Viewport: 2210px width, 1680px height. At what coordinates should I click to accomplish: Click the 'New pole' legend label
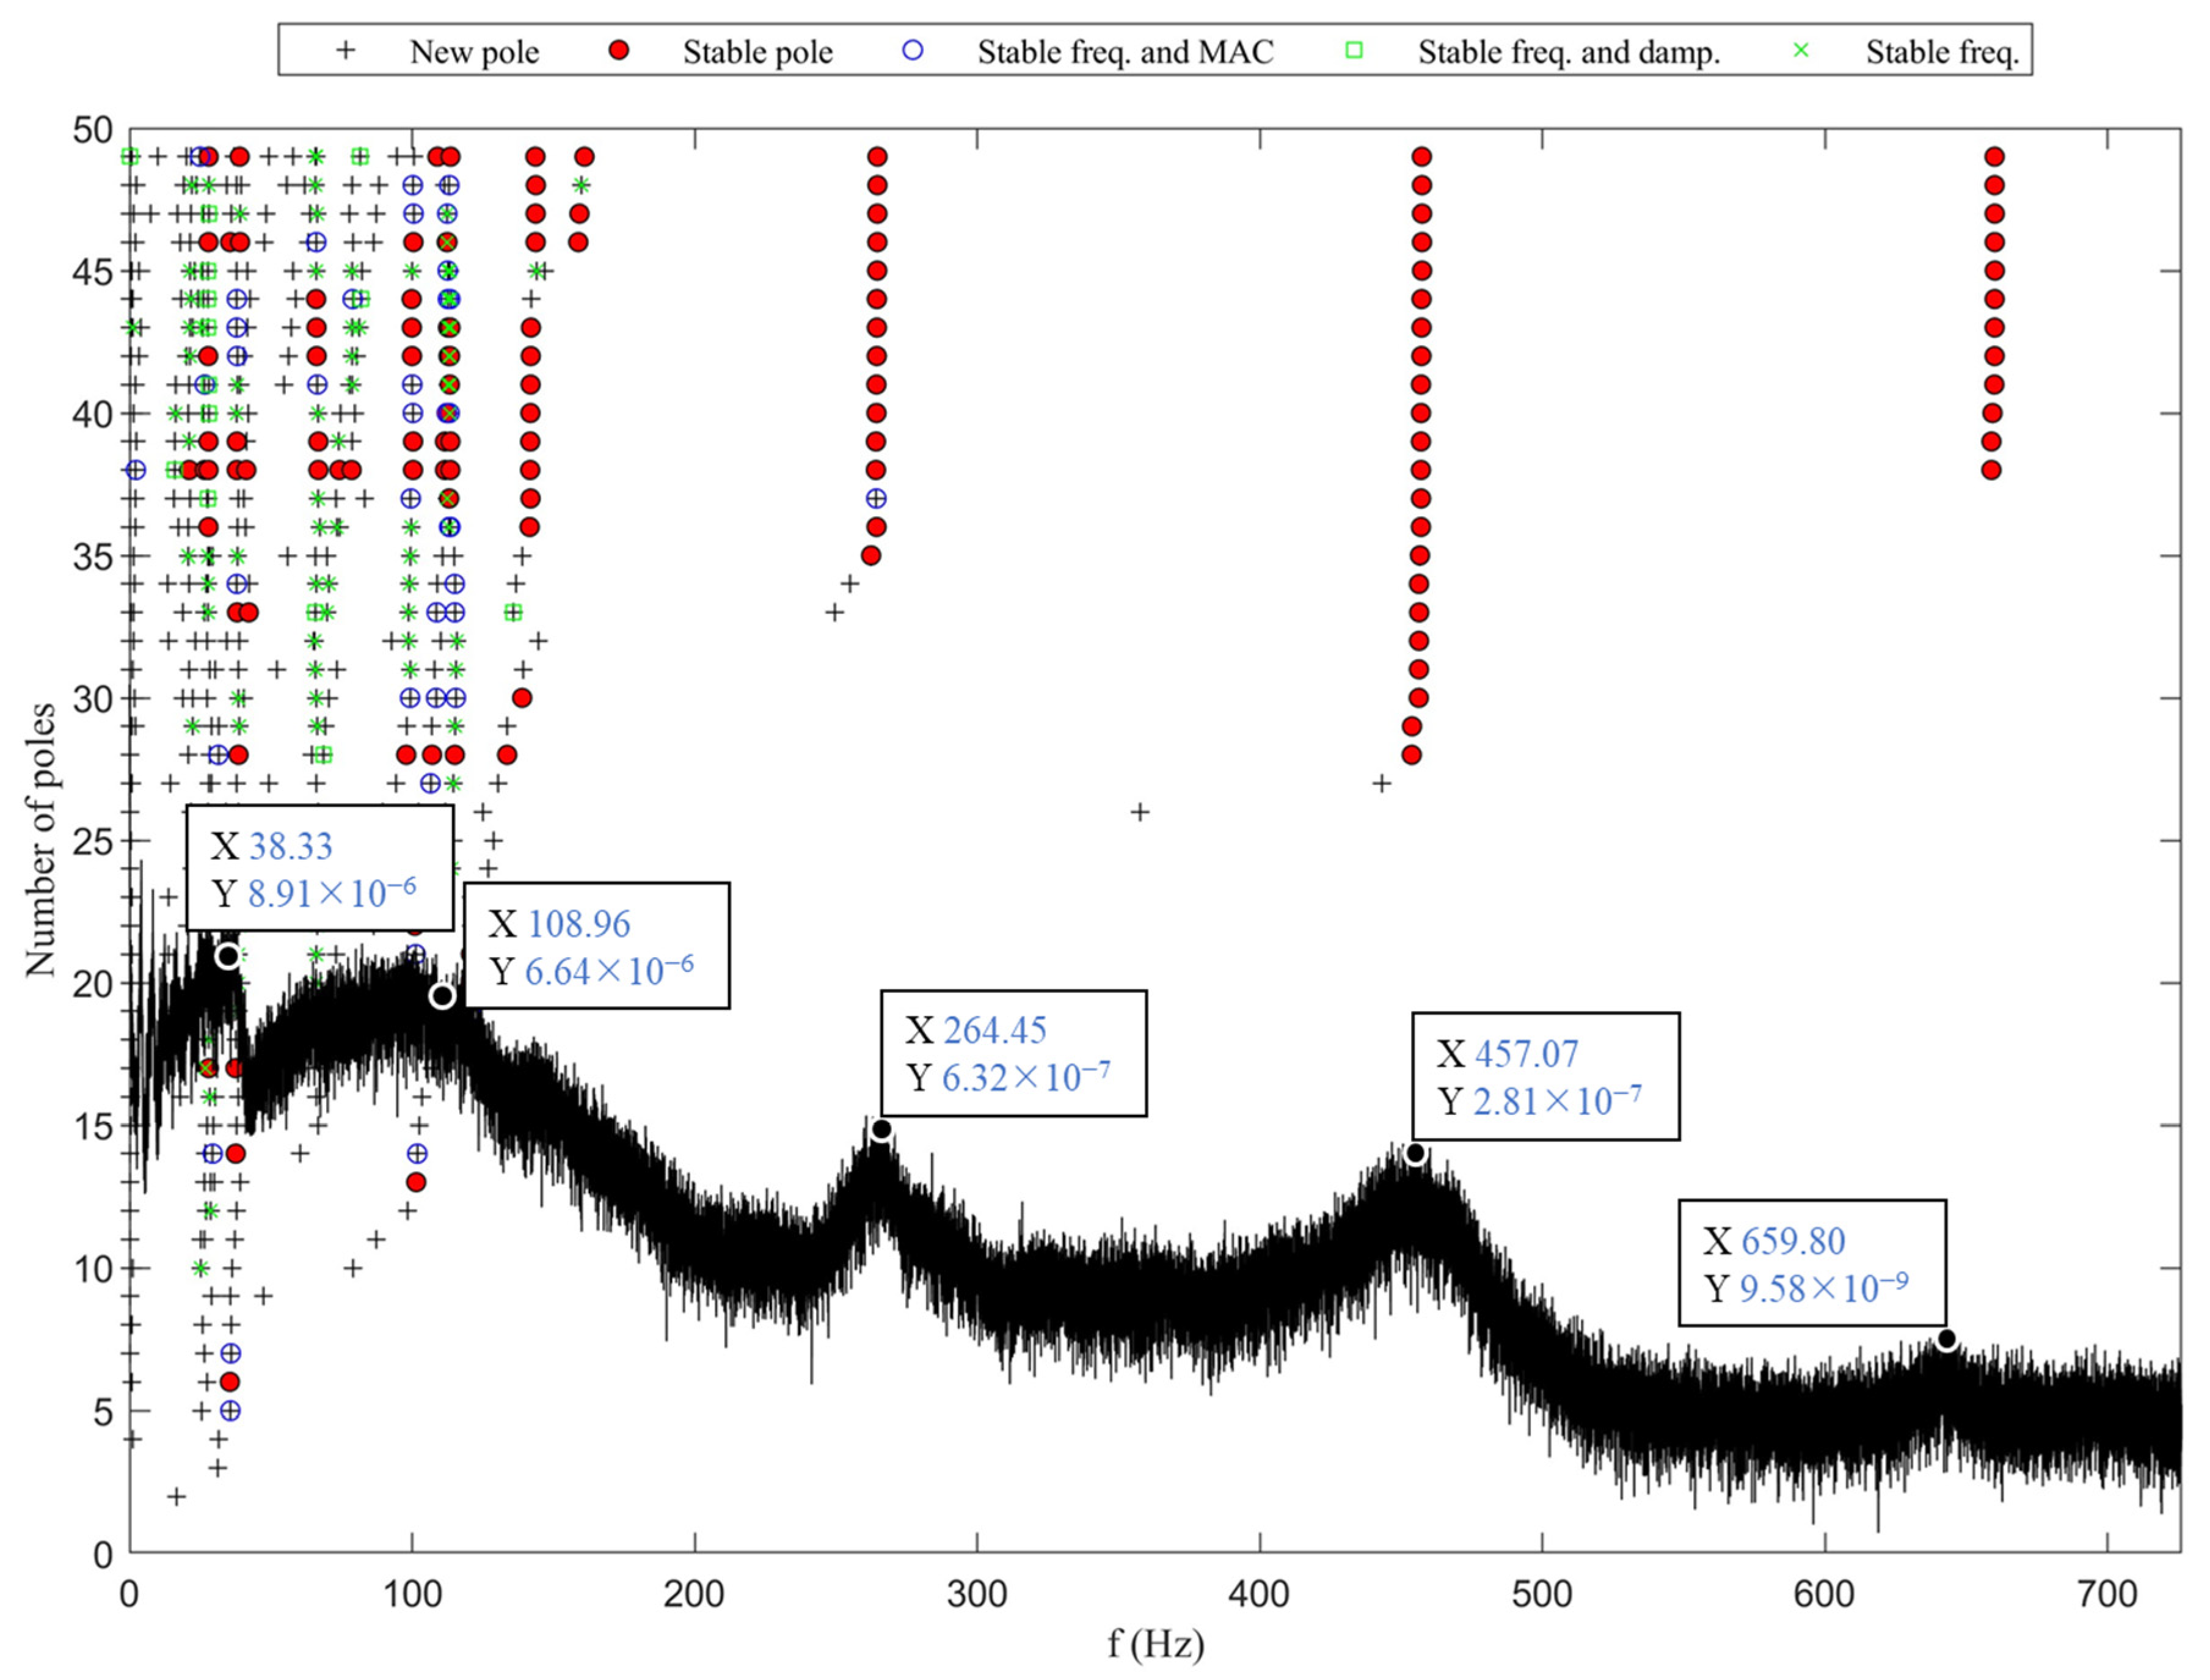tap(474, 52)
